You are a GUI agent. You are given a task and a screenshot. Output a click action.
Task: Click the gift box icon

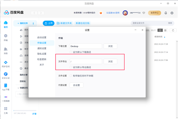click(101, 13)
